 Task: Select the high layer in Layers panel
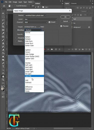pyautogui.click(x=82, y=19)
